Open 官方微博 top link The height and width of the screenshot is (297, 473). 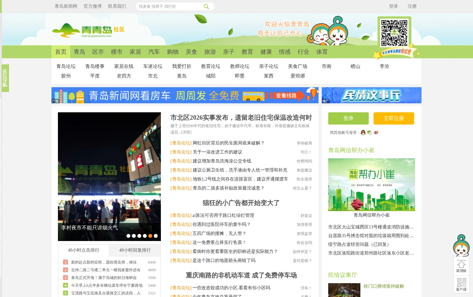[x=93, y=6]
